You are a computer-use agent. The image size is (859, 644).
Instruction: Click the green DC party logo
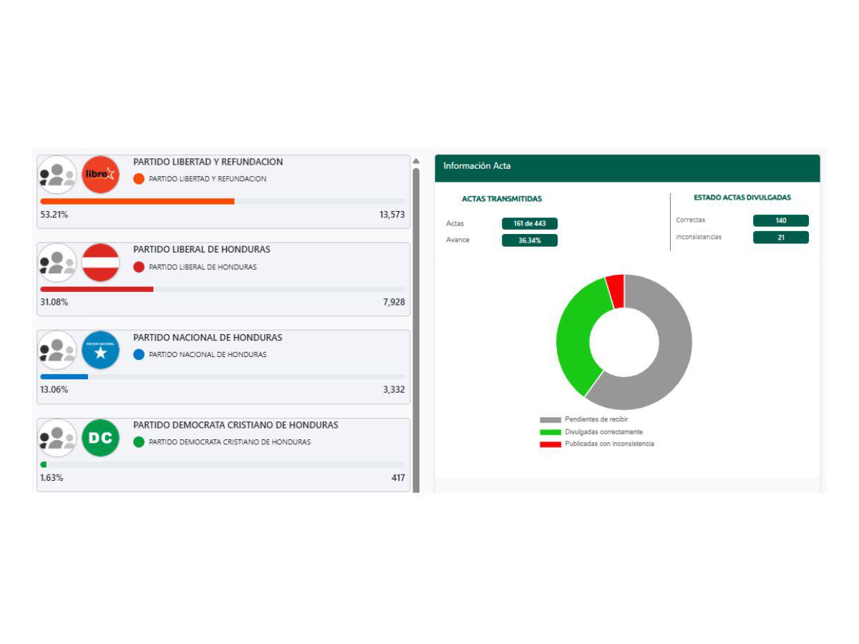tap(100, 438)
